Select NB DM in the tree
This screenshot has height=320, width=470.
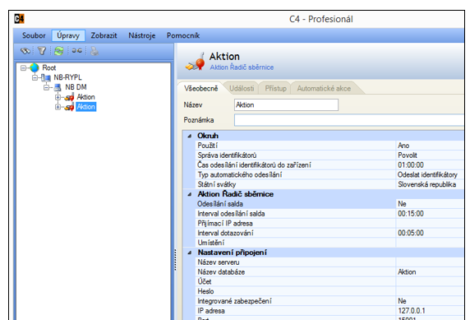click(x=76, y=87)
